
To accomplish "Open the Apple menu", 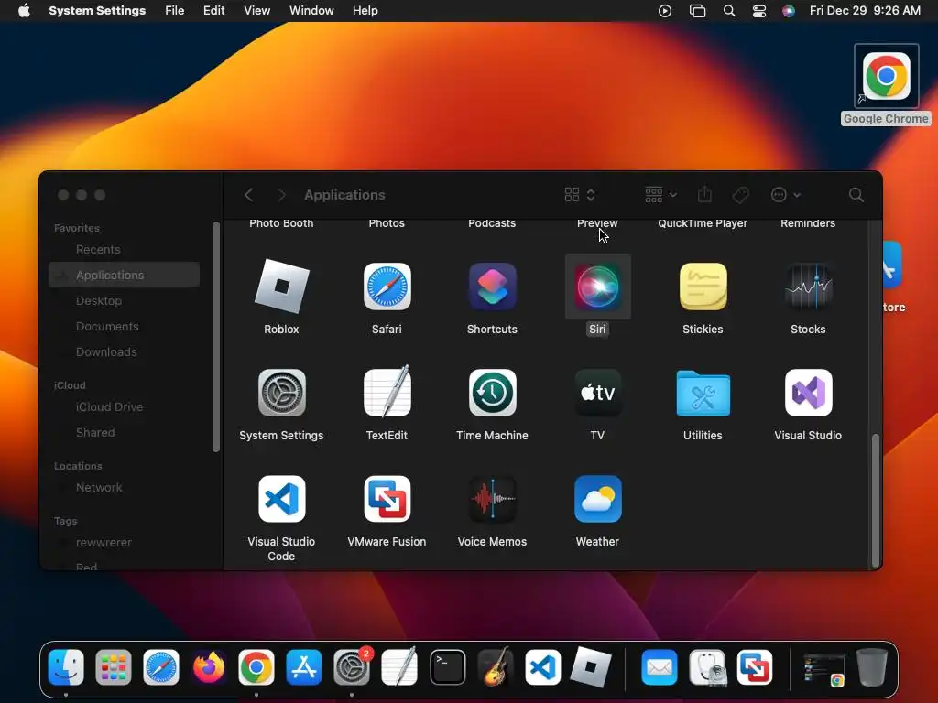I will [x=24, y=11].
